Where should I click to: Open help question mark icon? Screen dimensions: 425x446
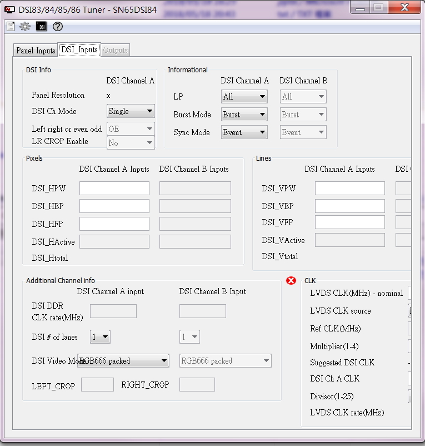coord(58,27)
